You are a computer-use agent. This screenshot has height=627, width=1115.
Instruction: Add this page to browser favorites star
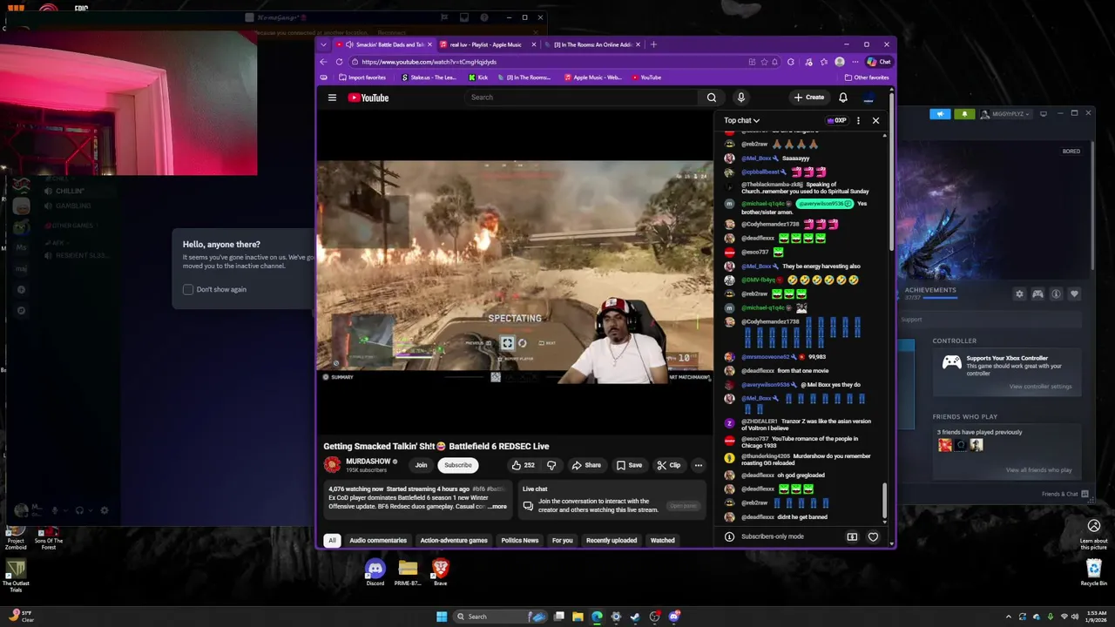[764, 62]
